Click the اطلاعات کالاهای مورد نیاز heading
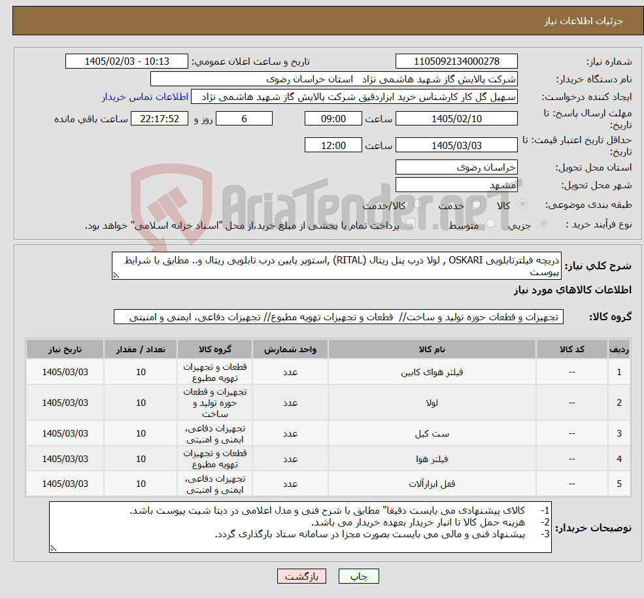The height and width of the screenshot is (598, 644). tap(573, 290)
